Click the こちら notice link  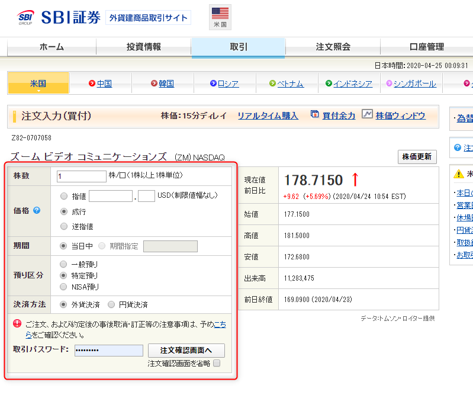pos(220,325)
